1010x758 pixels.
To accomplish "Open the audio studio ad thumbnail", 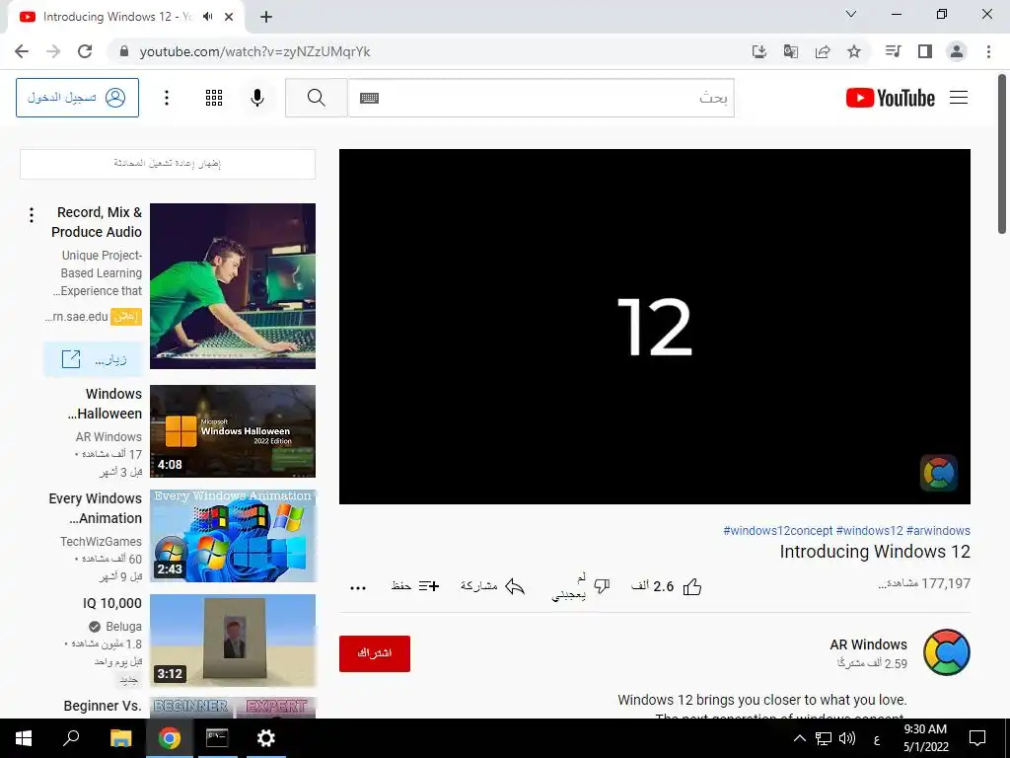I will (233, 286).
